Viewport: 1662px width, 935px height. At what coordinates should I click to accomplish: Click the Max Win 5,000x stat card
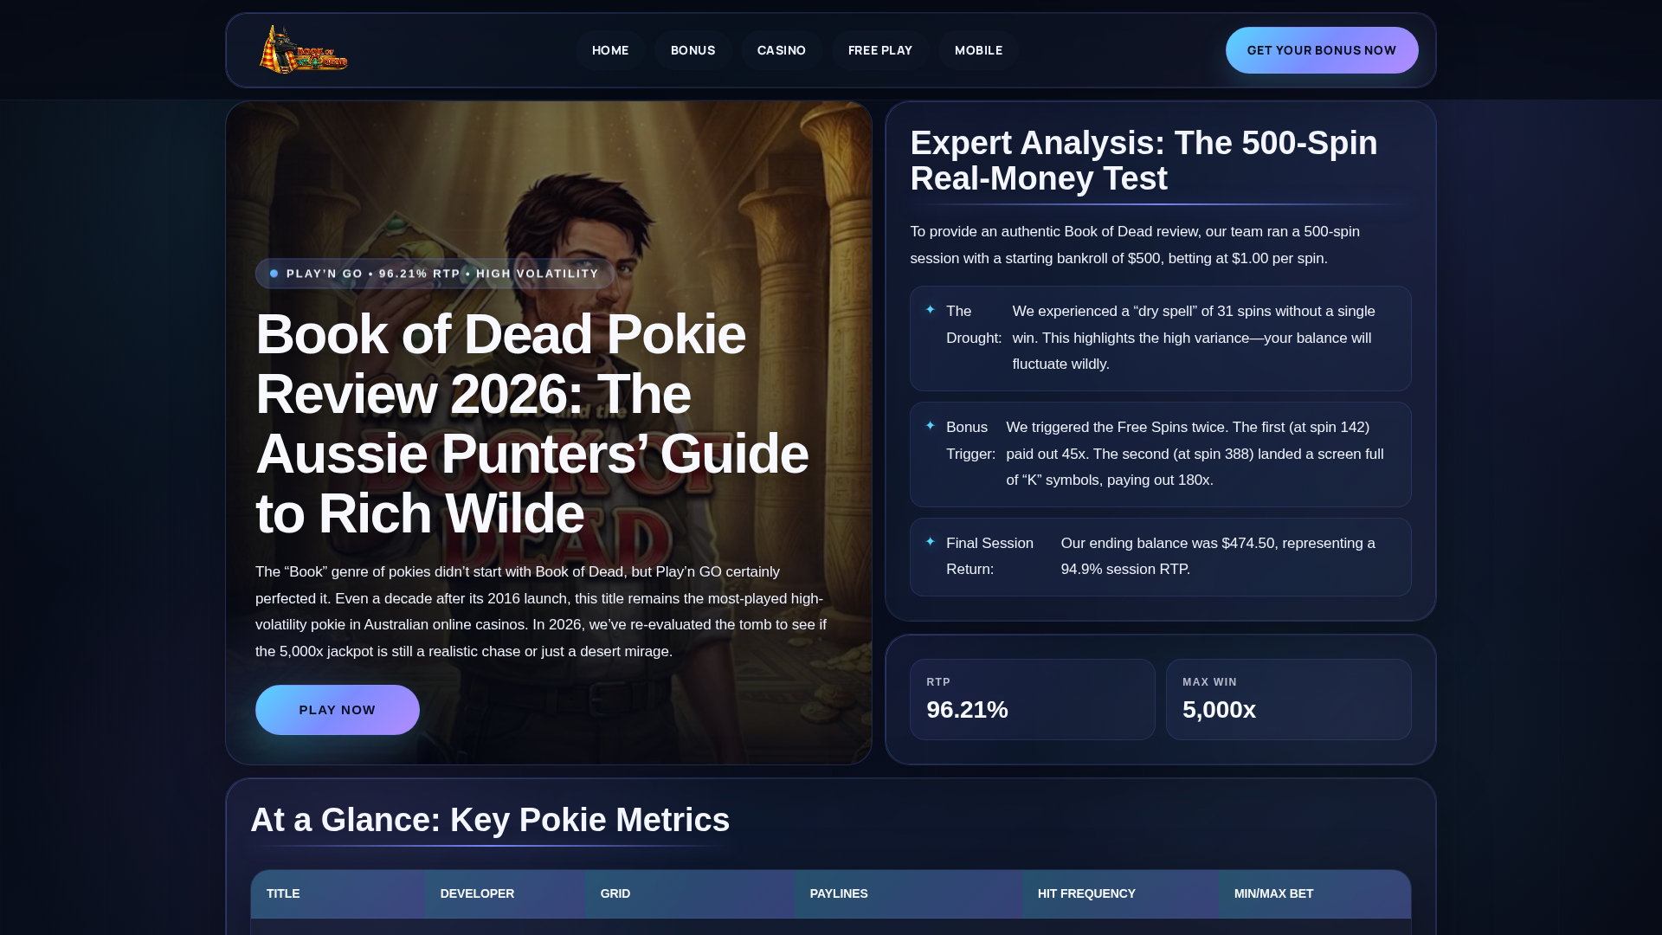click(1289, 700)
